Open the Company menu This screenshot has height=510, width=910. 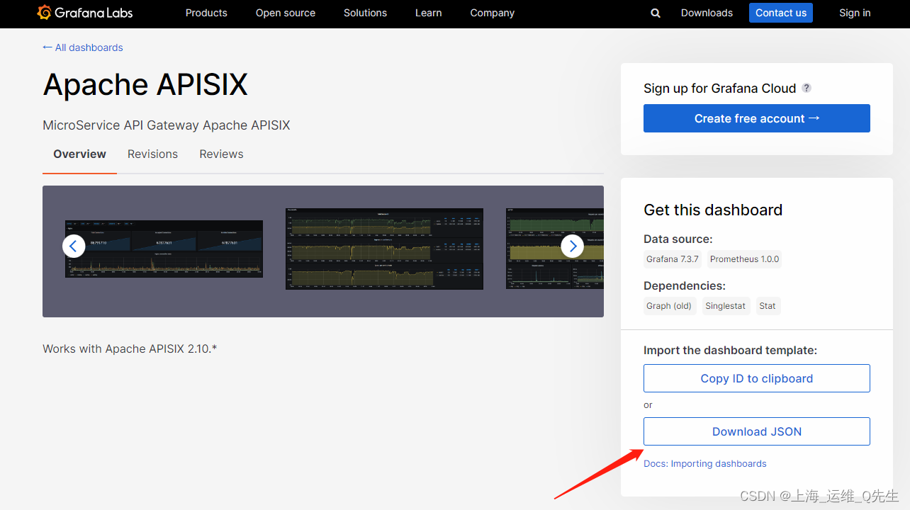click(493, 13)
